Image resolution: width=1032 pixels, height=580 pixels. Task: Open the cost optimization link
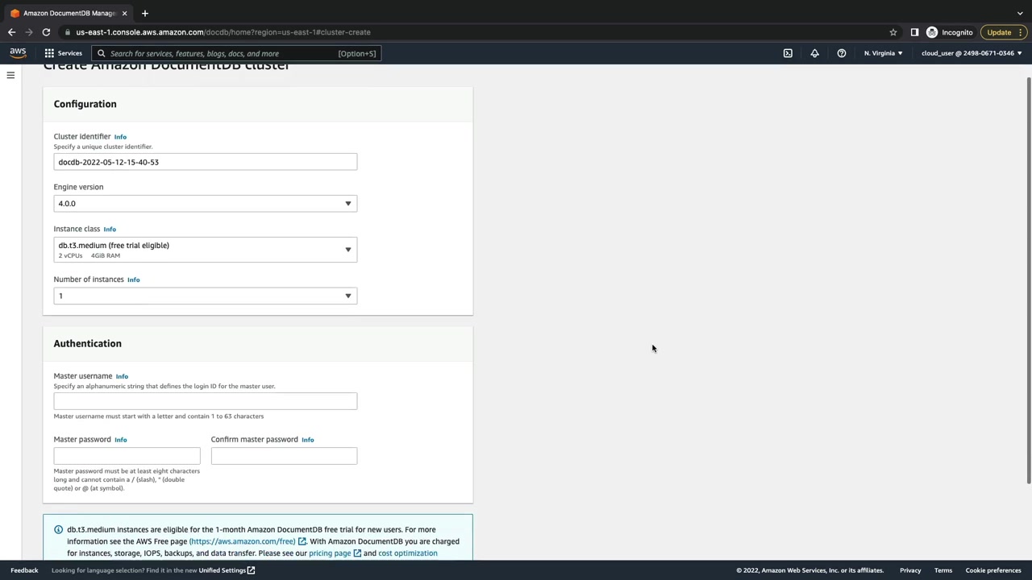(408, 553)
